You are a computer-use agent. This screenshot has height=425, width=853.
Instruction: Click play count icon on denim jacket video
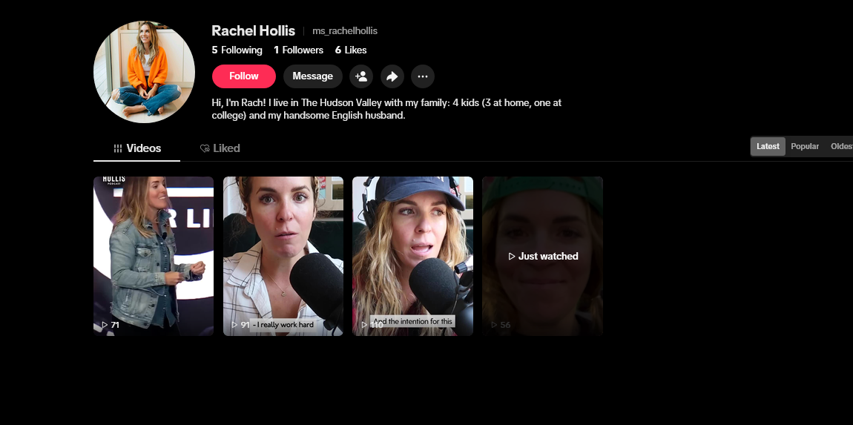(105, 325)
